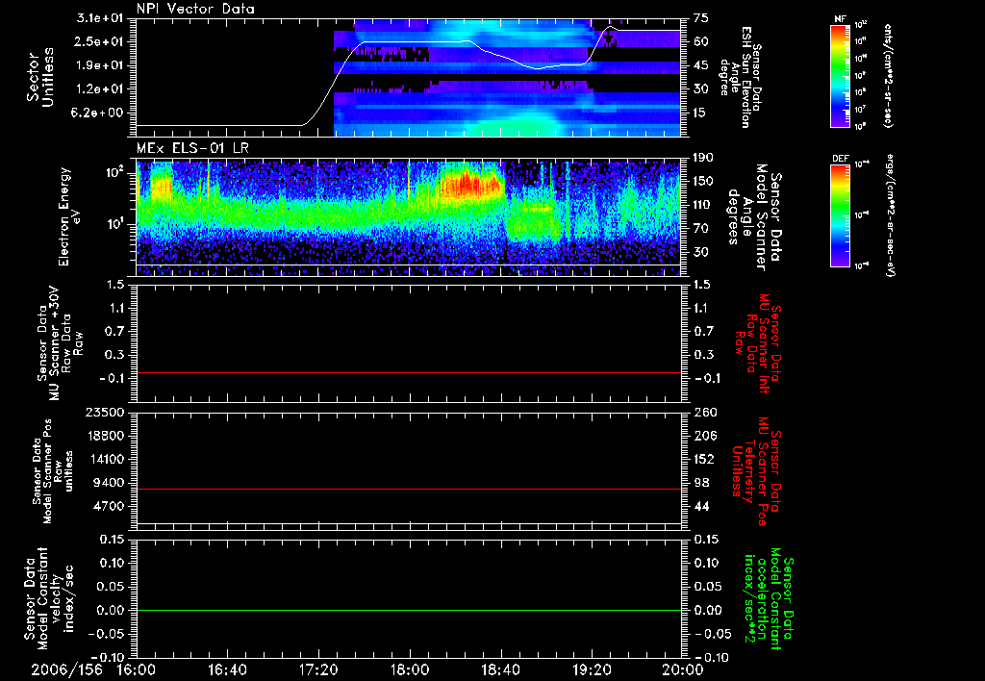Click the 'Sector Unitless' axis label
Viewport: 985px width, 681px height.
click(39, 77)
